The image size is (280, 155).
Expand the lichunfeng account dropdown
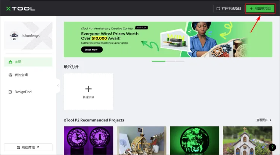pos(39,36)
